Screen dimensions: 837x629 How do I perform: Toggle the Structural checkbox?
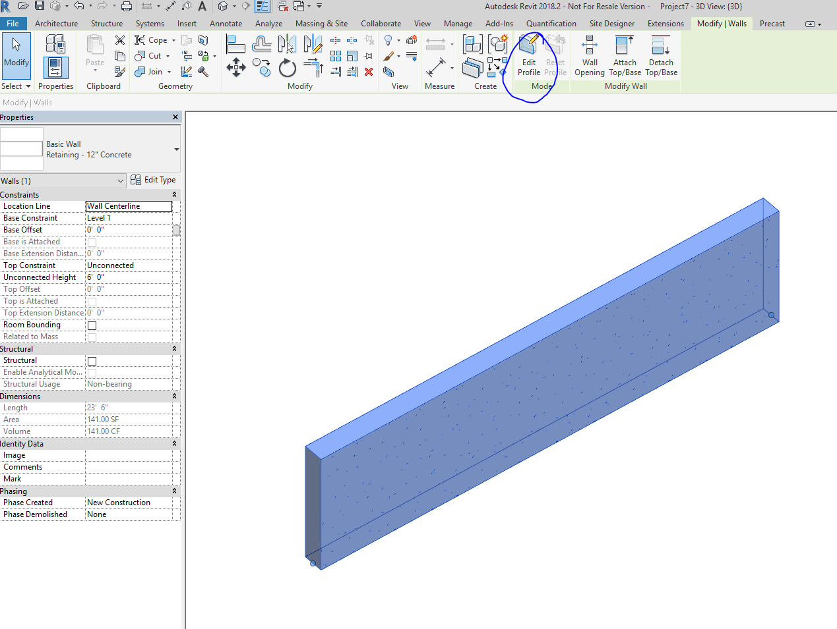91,360
